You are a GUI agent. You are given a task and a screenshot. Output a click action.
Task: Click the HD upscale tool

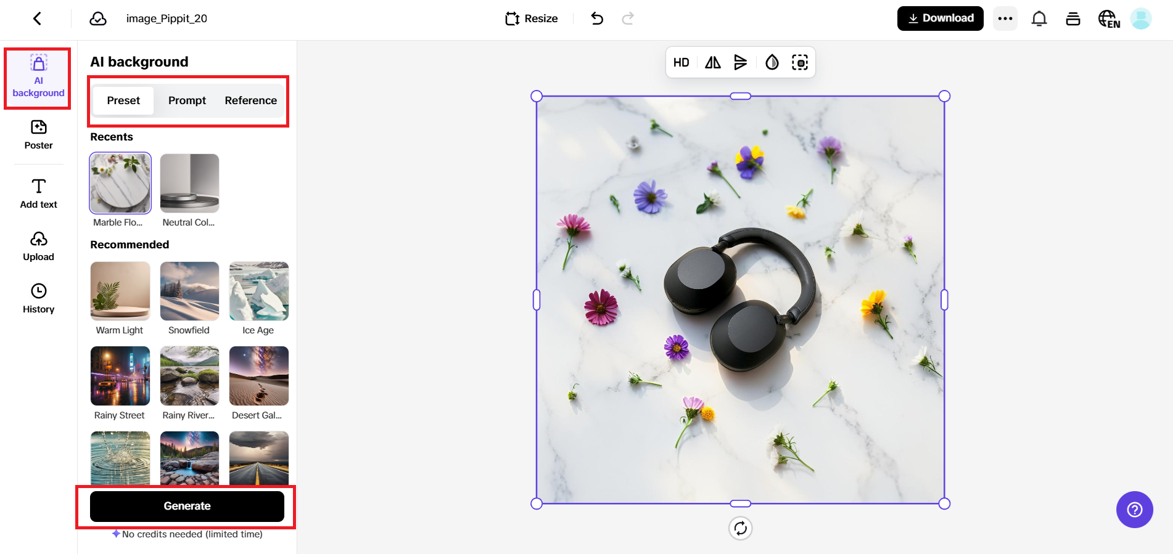click(x=681, y=62)
